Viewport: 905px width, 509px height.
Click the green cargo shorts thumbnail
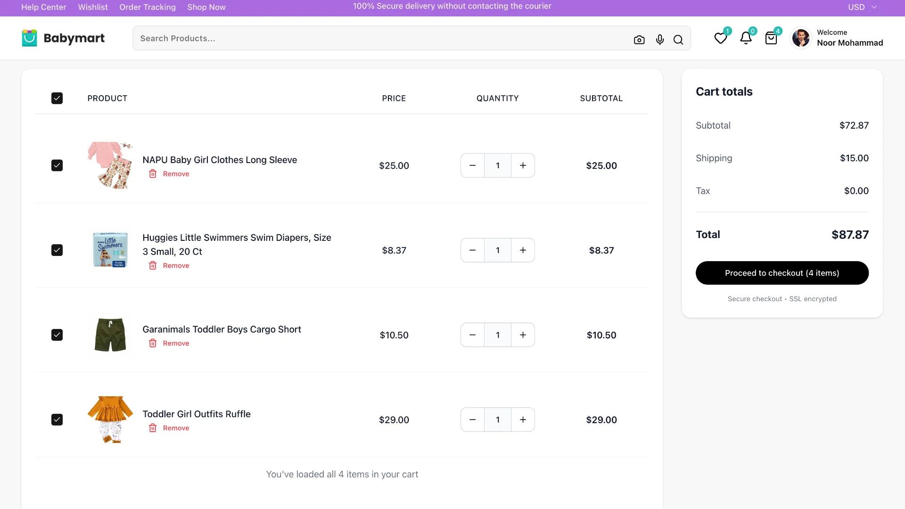pos(110,335)
